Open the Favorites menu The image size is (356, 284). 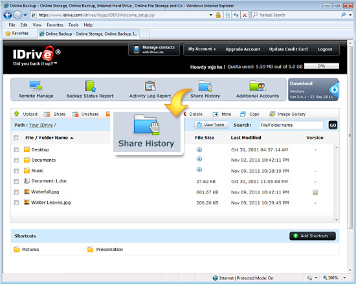pos(55,25)
